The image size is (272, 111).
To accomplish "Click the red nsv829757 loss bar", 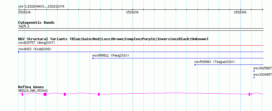I will pyautogui.click(x=141, y=45).
